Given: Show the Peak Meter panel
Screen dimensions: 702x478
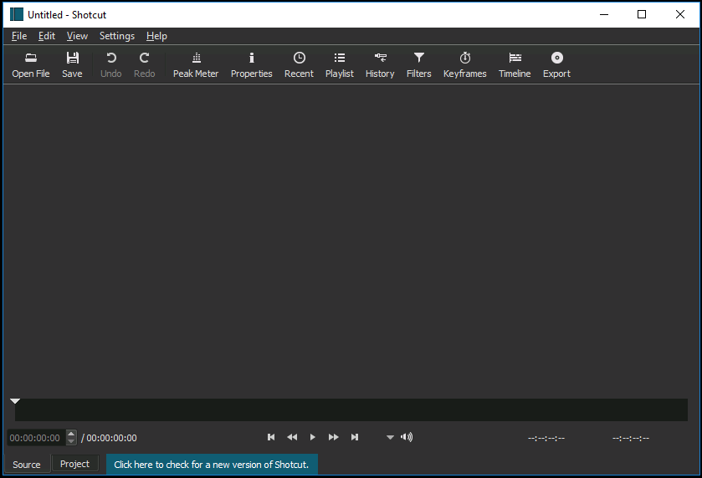Looking at the screenshot, I should point(196,65).
